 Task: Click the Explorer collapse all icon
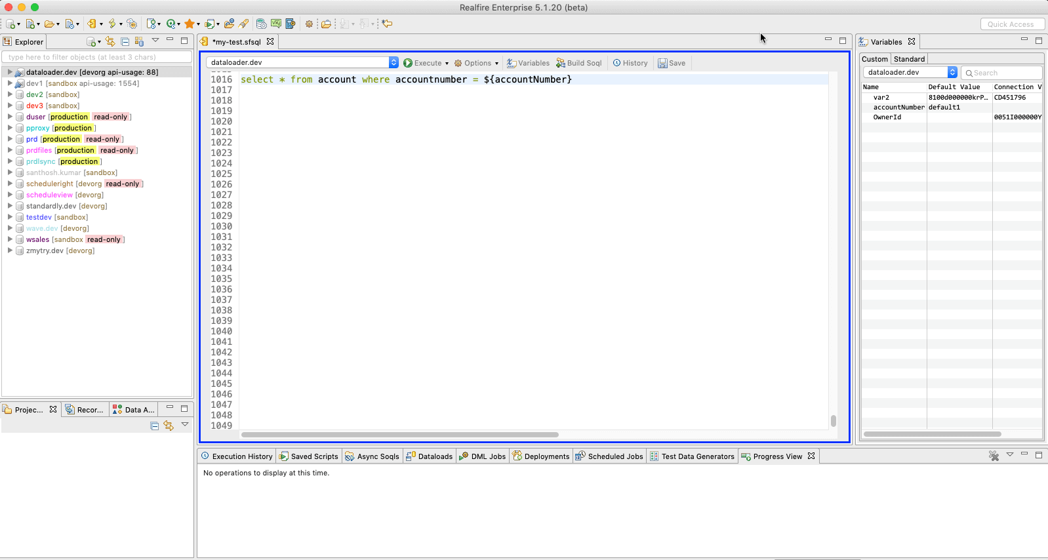click(125, 41)
